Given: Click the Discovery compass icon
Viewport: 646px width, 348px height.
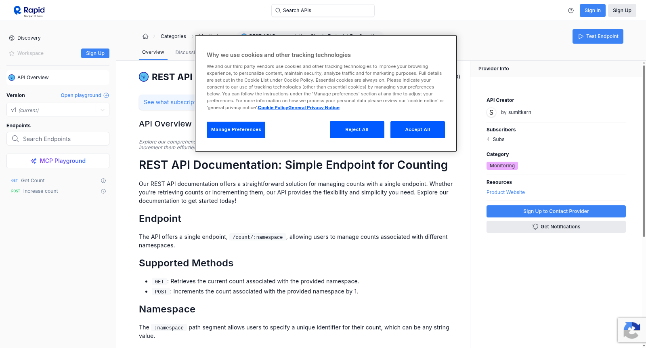Looking at the screenshot, I should point(12,38).
